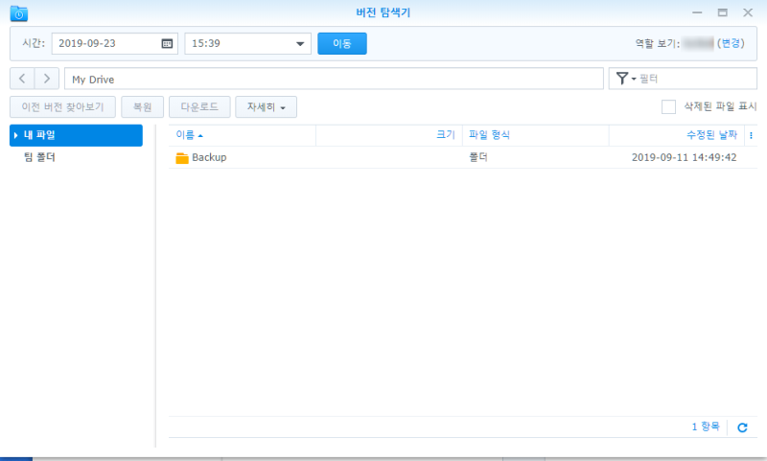767x461 pixels.
Task: Enable 삭제된 파일 표시 checkbox
Action: tap(668, 106)
